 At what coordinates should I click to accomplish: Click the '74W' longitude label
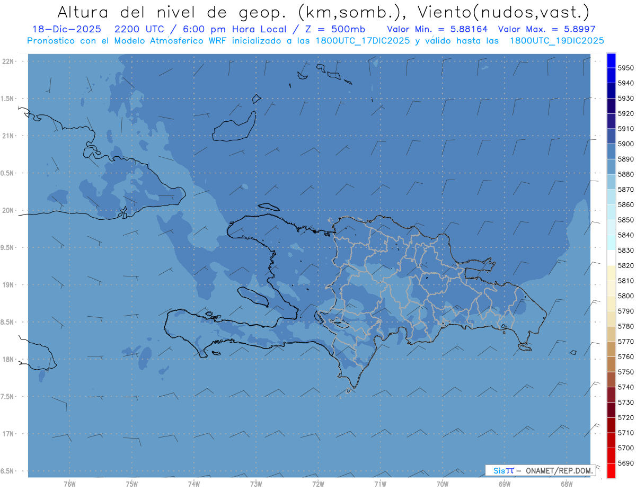(194, 484)
